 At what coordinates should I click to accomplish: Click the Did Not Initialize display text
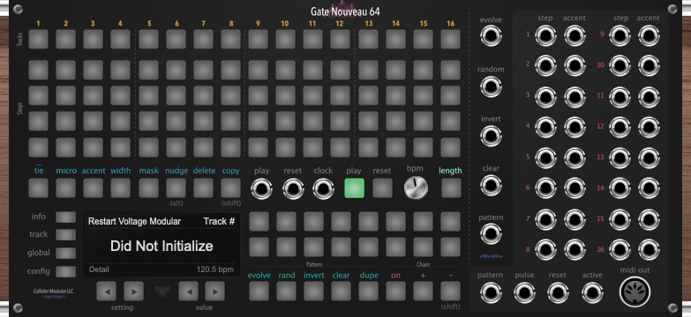tap(161, 246)
